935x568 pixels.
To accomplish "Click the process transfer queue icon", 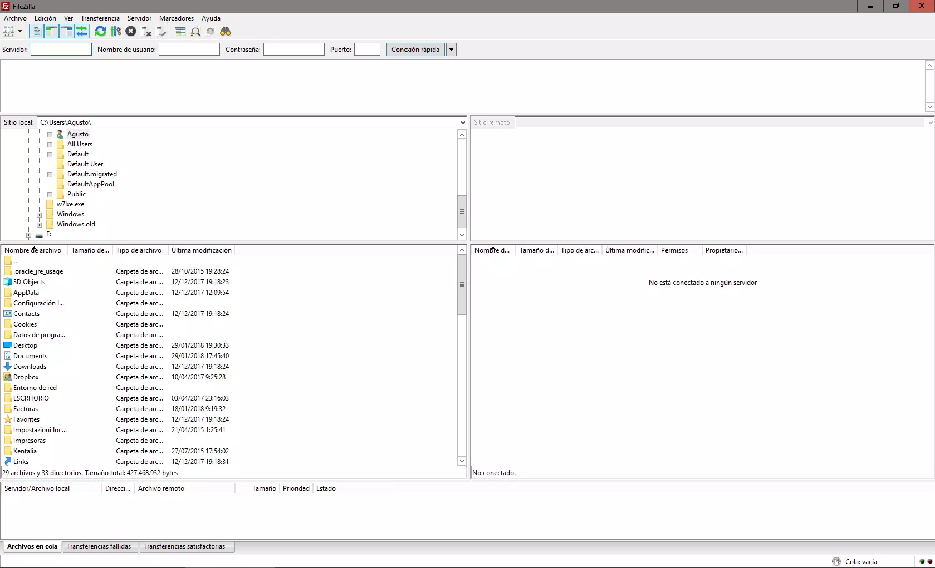I will (x=116, y=32).
